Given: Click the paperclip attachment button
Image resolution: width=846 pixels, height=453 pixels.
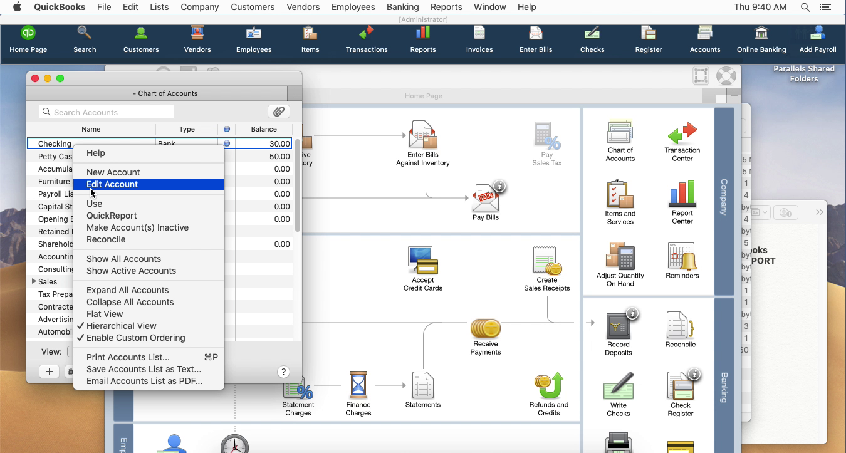Looking at the screenshot, I should pos(279,112).
